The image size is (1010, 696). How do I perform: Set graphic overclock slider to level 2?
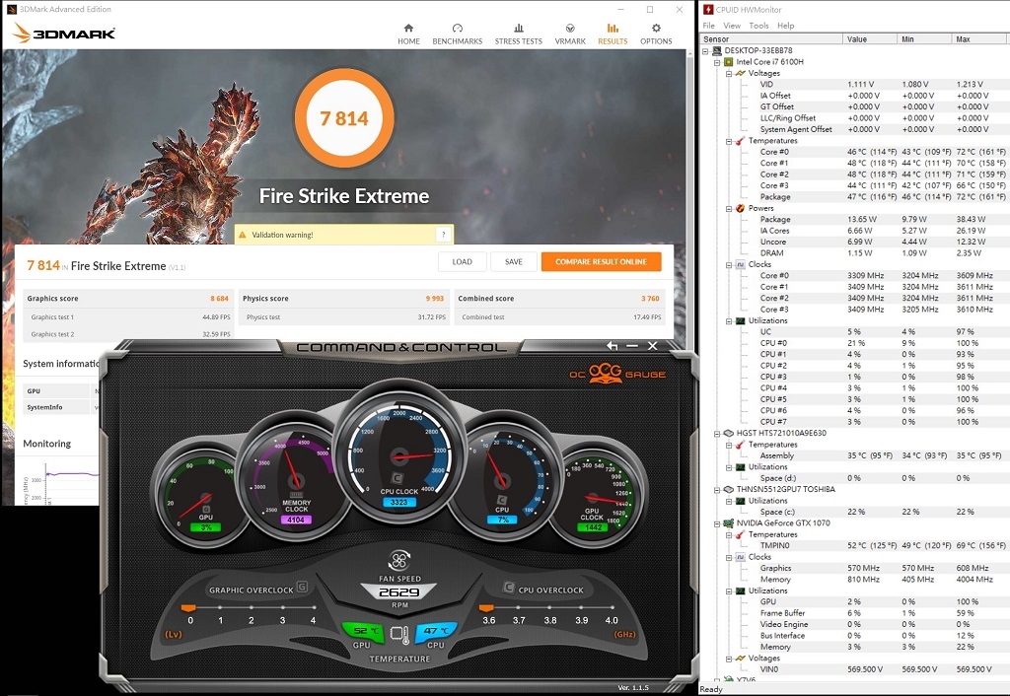(x=252, y=607)
